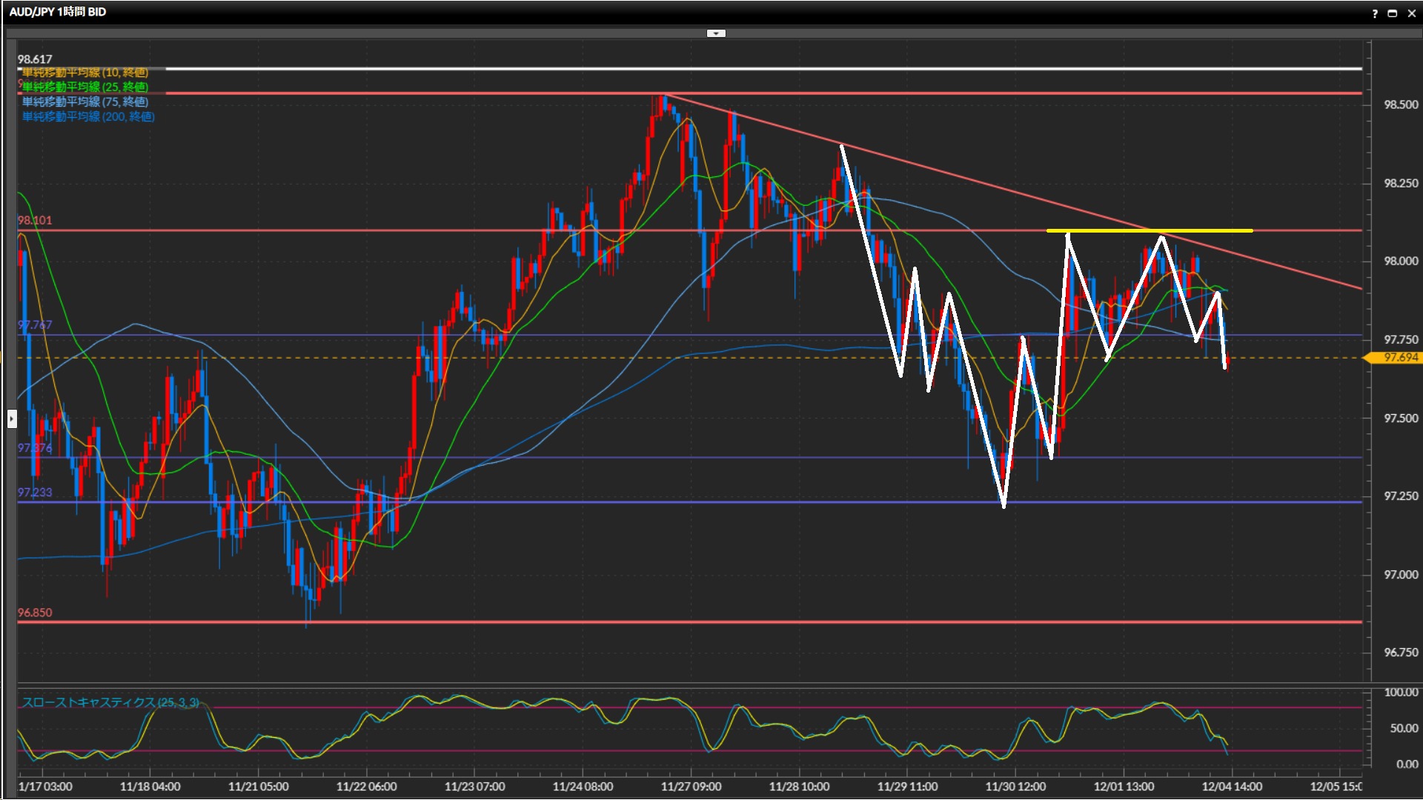Click the 97.767 horizontal line label

(35, 325)
